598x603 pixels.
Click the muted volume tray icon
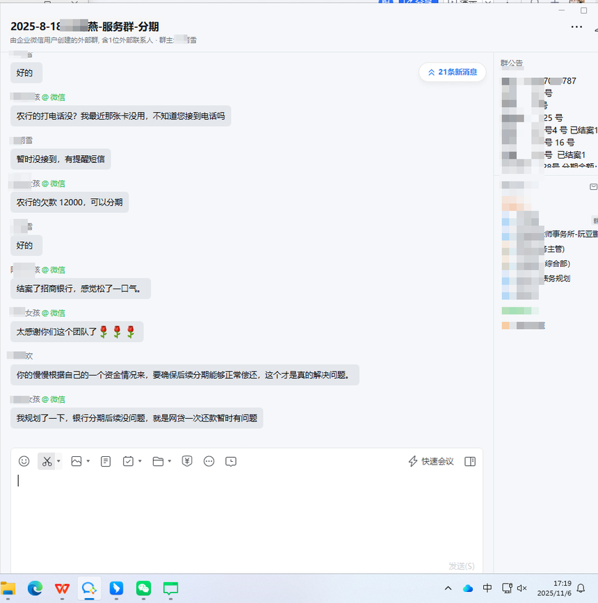(x=522, y=588)
